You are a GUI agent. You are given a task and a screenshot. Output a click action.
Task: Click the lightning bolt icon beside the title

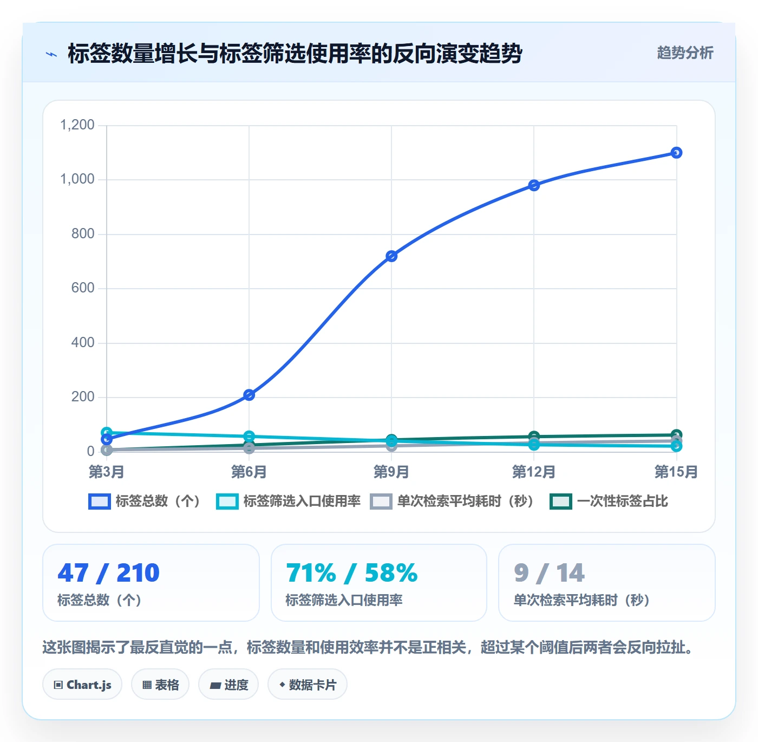click(51, 54)
